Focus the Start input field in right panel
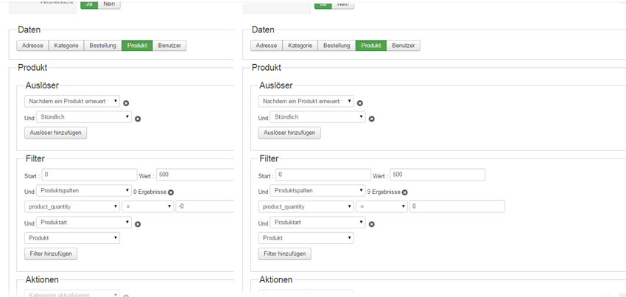The image size is (626, 297). (323, 175)
